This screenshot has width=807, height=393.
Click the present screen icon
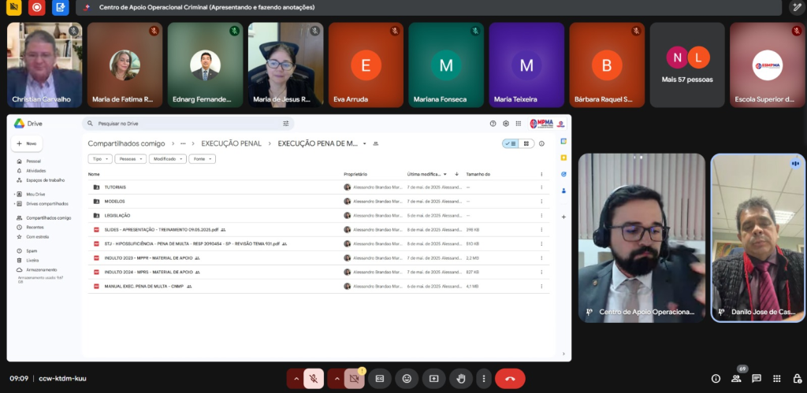433,378
